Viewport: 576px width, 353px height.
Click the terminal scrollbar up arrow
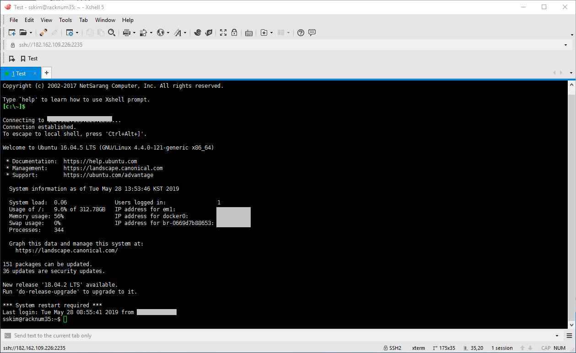[571, 85]
